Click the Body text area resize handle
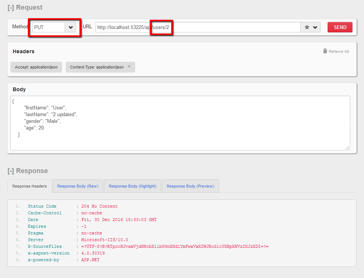The image size is (364, 278). pyautogui.click(x=348, y=148)
